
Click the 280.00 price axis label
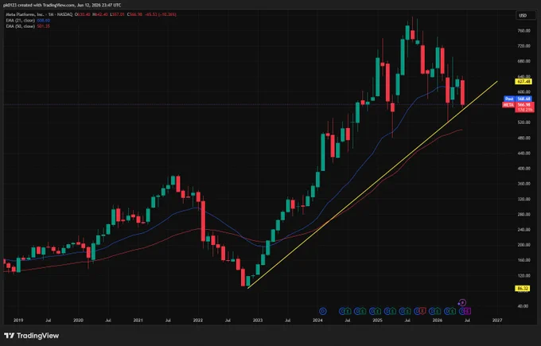coord(523,214)
